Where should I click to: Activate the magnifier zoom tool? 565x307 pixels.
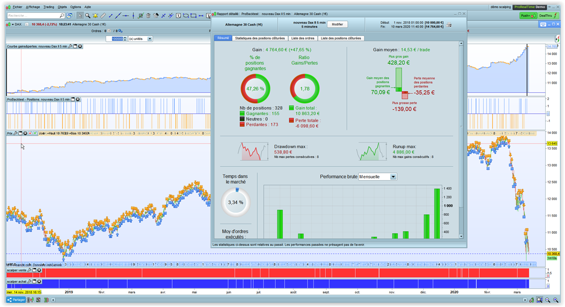click(x=87, y=16)
